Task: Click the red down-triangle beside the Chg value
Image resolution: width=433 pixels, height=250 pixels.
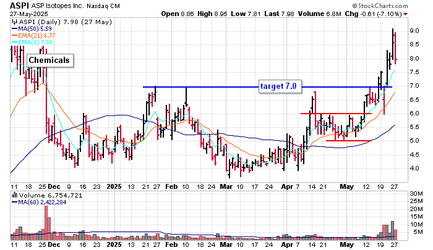Action: (405, 14)
